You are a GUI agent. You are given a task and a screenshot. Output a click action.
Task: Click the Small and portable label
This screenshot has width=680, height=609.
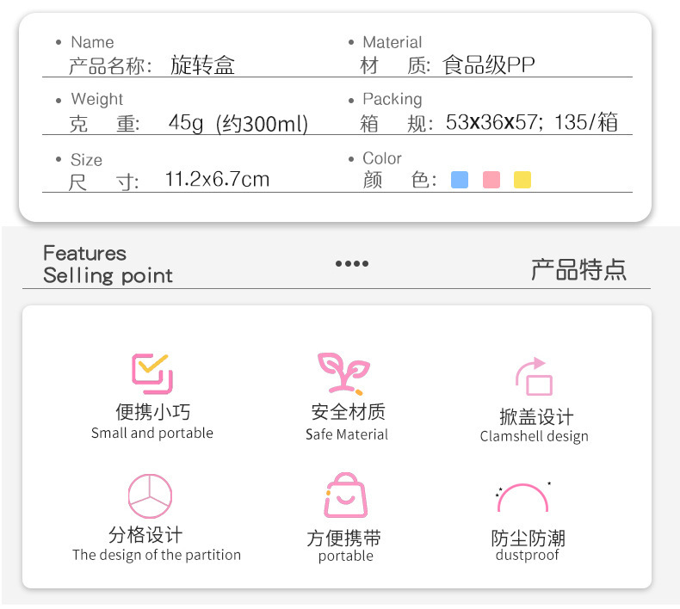pyautogui.click(x=152, y=433)
